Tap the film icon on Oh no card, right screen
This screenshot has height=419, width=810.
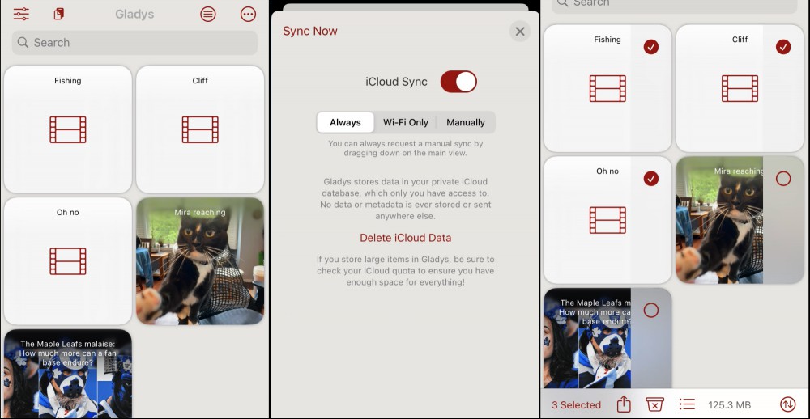pos(607,220)
